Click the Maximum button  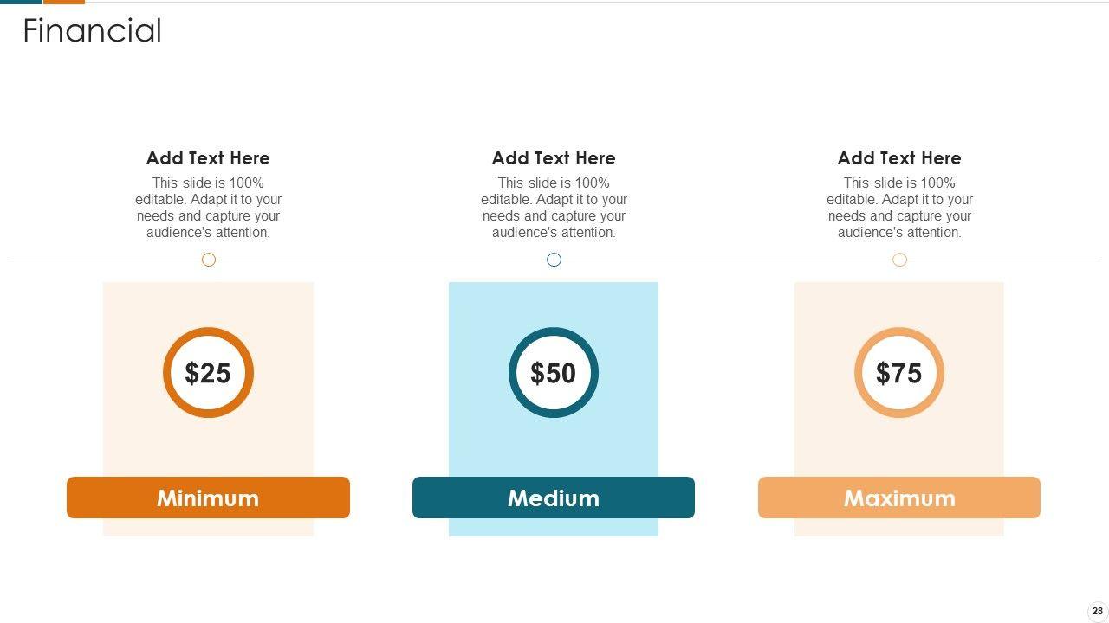coord(899,498)
